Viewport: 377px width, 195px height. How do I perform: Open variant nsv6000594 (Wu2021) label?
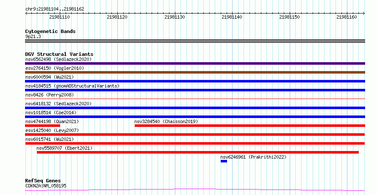coord(50,77)
